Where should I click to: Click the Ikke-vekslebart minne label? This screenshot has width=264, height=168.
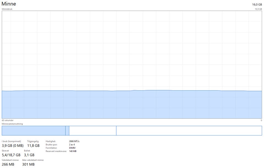tap(33, 160)
